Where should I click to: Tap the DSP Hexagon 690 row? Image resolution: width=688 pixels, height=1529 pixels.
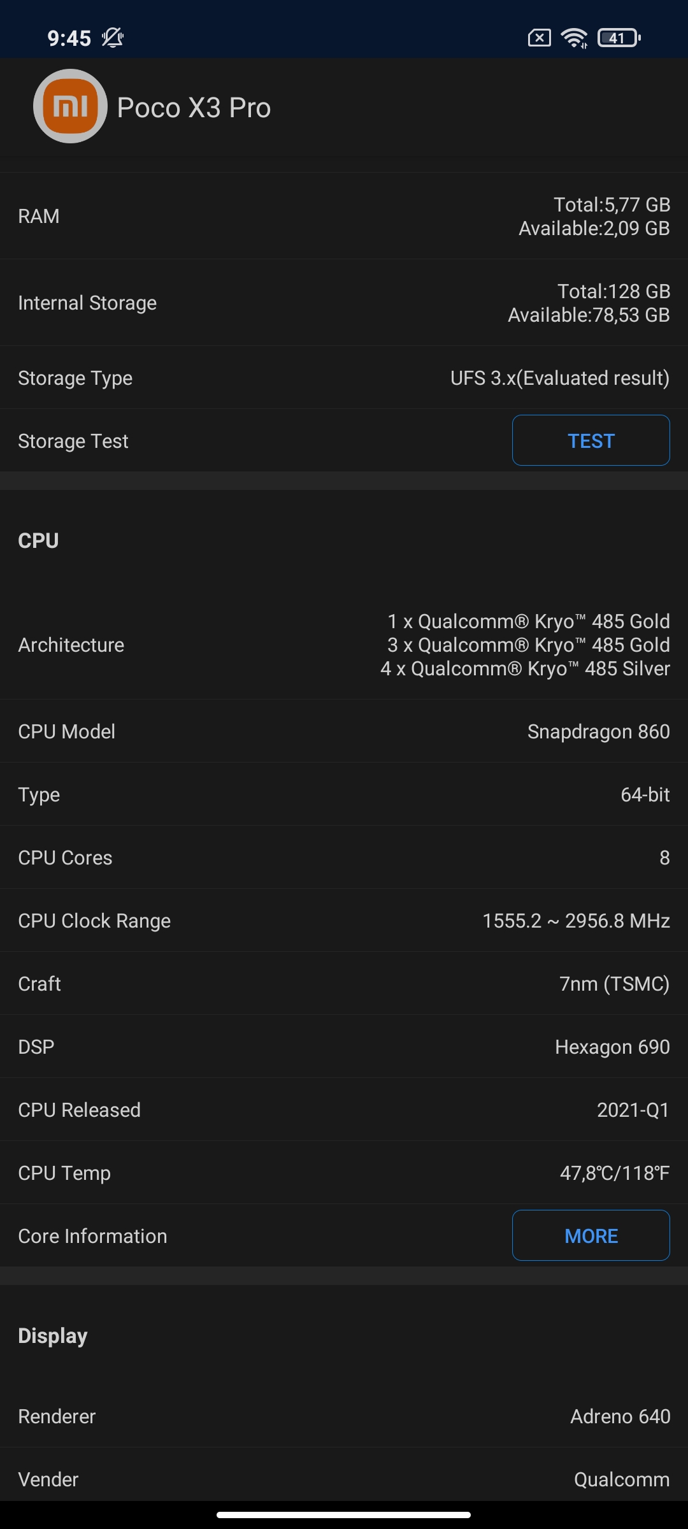344,1047
